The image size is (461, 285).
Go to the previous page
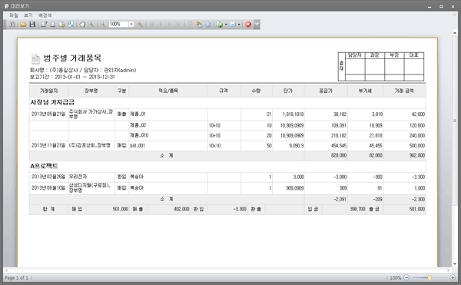161,25
